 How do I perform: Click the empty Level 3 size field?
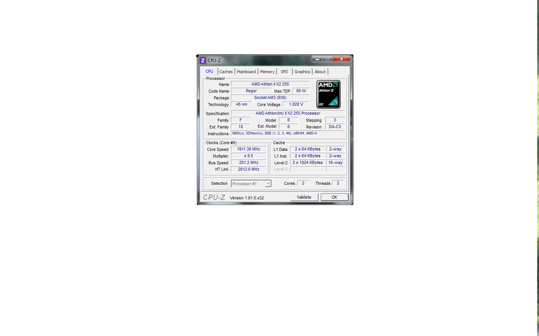[x=308, y=169]
